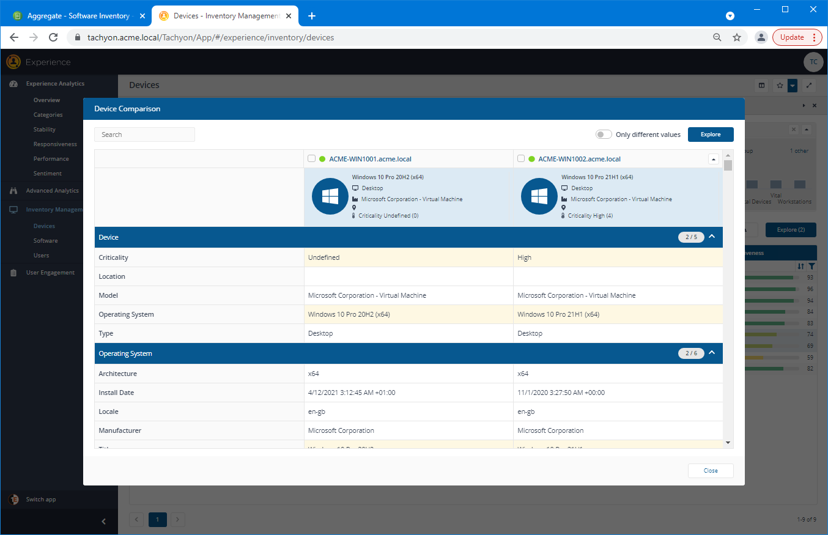
Task: Open Explore in Device Comparison dialog
Action: coord(711,135)
